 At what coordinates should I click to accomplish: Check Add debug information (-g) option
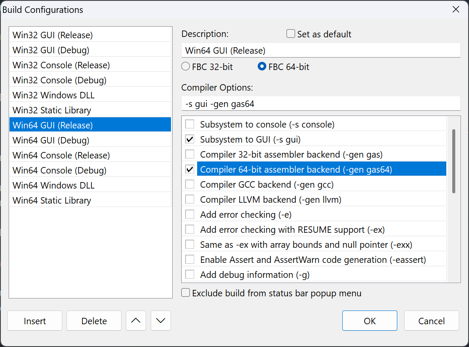pyautogui.click(x=190, y=274)
